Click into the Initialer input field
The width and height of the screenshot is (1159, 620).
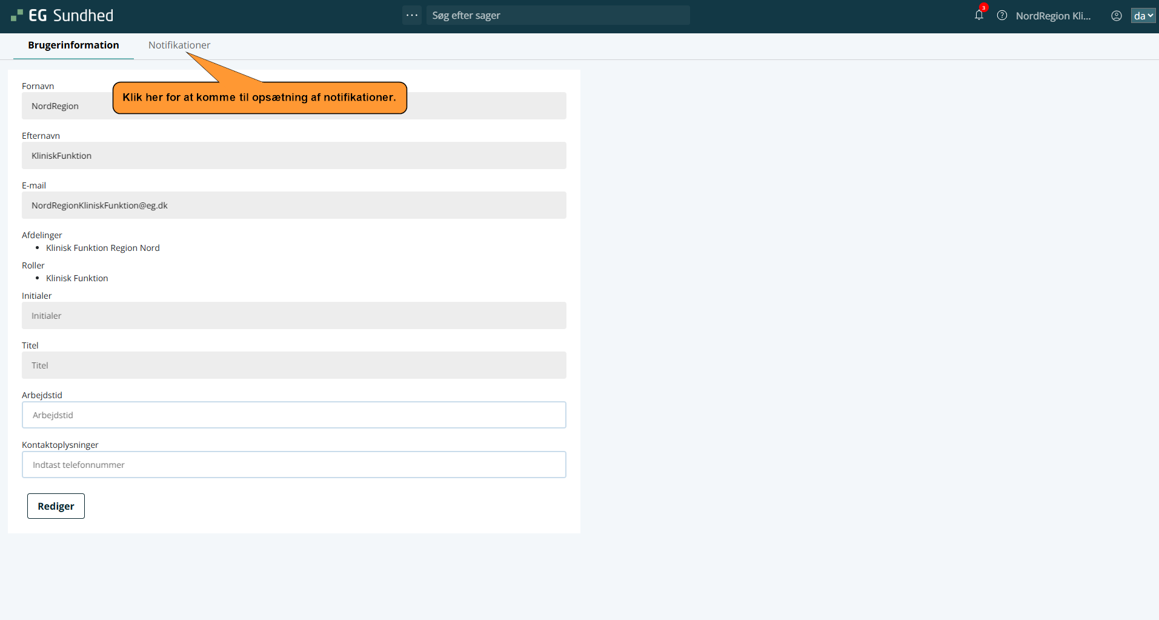(294, 316)
